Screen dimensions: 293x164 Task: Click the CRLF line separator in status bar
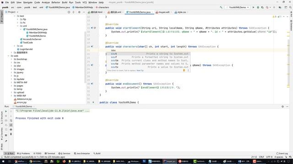coord(261,157)
